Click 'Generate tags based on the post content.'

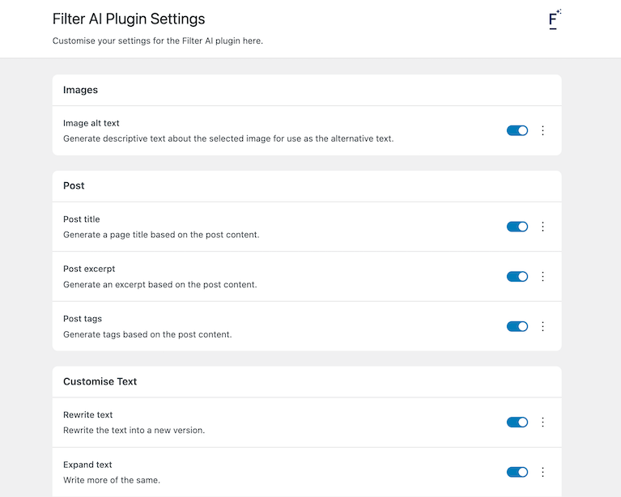(147, 334)
